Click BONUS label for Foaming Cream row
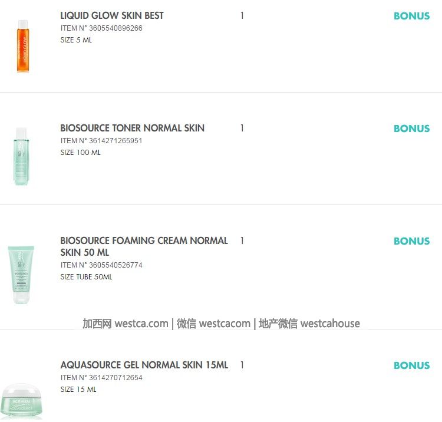Screen dimensions: 442x422 (411, 241)
